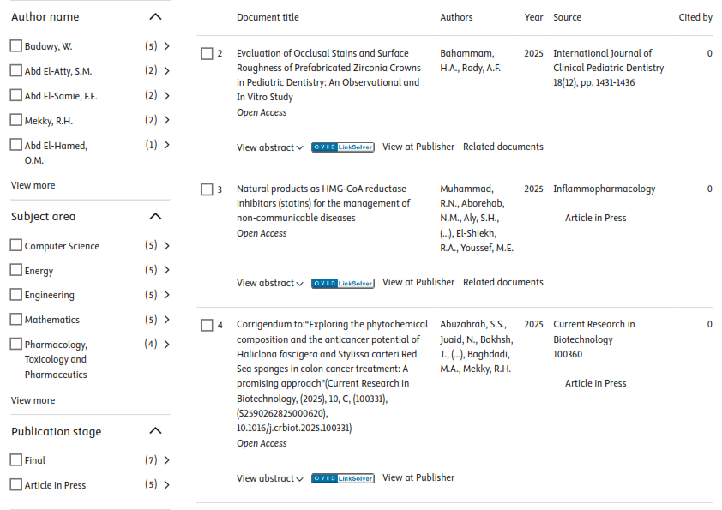Click the Year column header
722x510 pixels.
533,17
